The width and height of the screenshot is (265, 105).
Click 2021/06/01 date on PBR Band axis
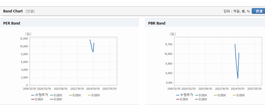205,89
